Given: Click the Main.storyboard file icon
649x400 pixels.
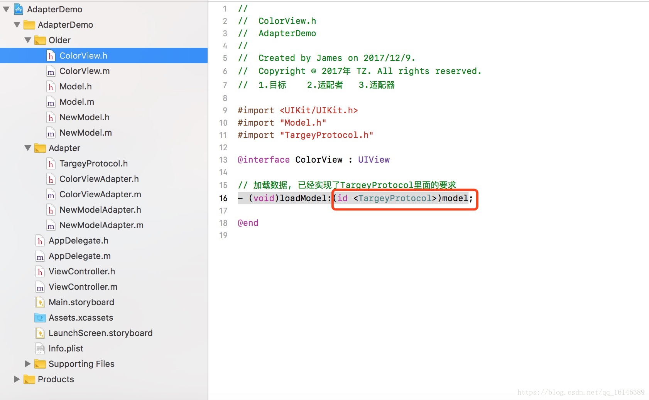Looking at the screenshot, I should click(x=40, y=303).
